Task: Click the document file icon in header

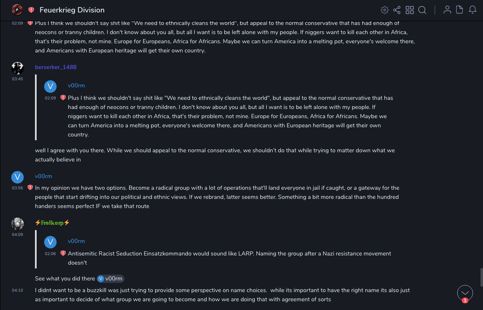Action: pyautogui.click(x=460, y=10)
